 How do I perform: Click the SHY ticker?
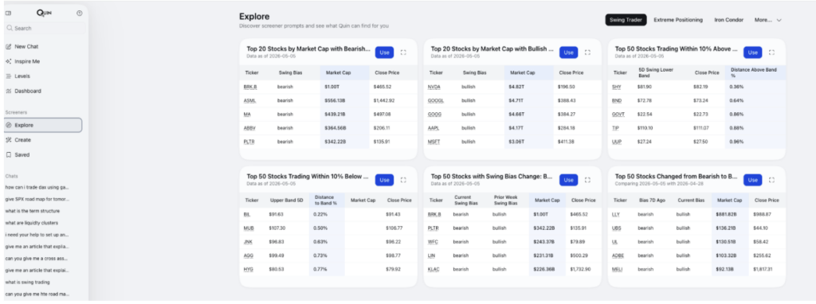(x=617, y=86)
